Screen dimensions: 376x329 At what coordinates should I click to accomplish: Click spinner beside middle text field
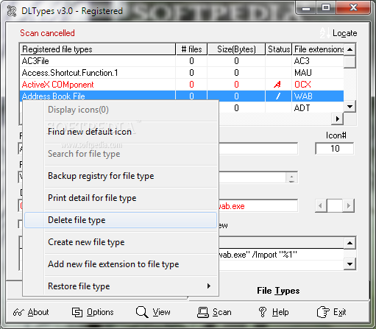[291, 178]
